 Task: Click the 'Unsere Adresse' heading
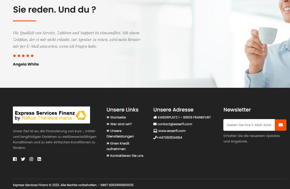[173, 110]
